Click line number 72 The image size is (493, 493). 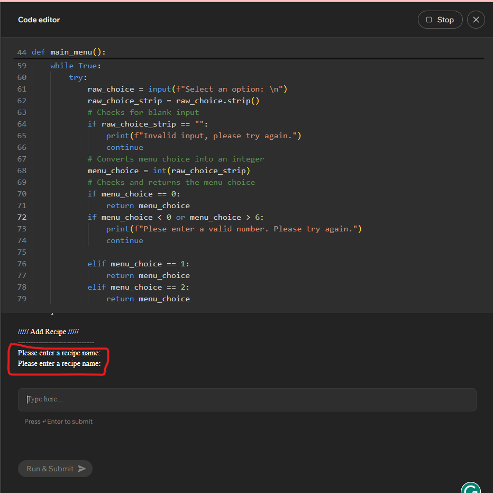[22, 217]
